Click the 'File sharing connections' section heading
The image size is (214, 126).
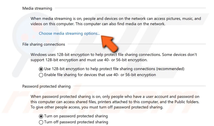44,44
